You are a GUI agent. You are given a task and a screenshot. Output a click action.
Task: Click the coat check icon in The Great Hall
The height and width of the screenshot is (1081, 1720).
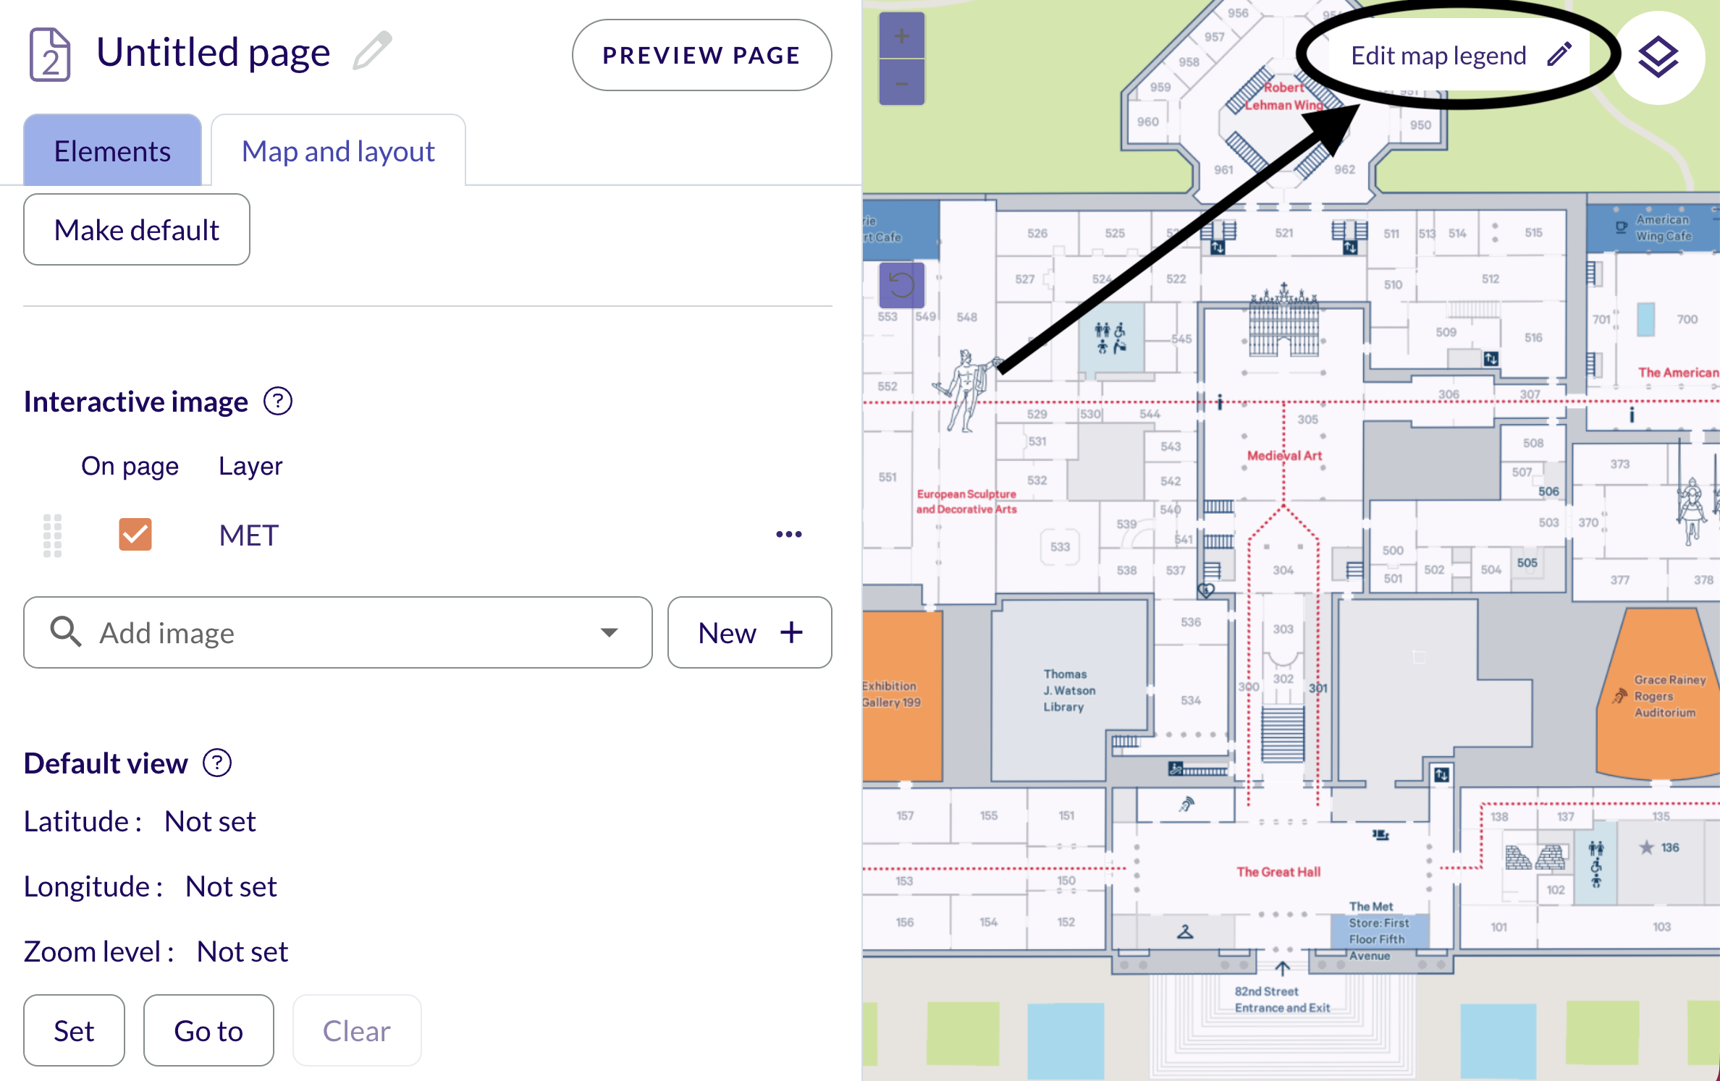pos(1185,931)
